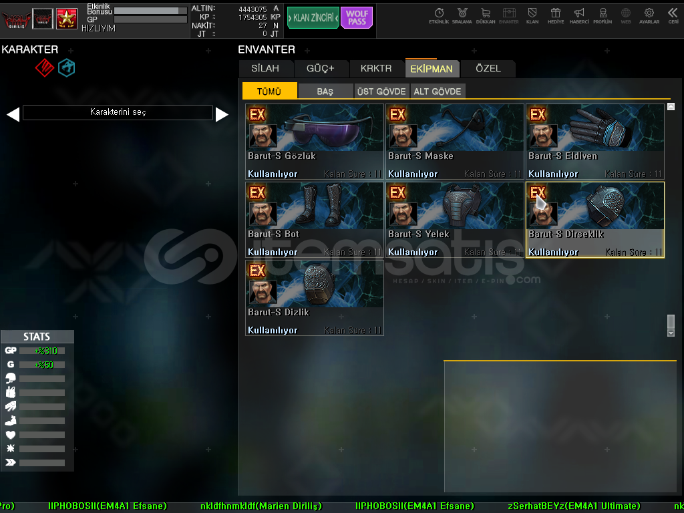Open the Sıralama ranking icon
The image size is (684, 513).
pyautogui.click(x=462, y=16)
